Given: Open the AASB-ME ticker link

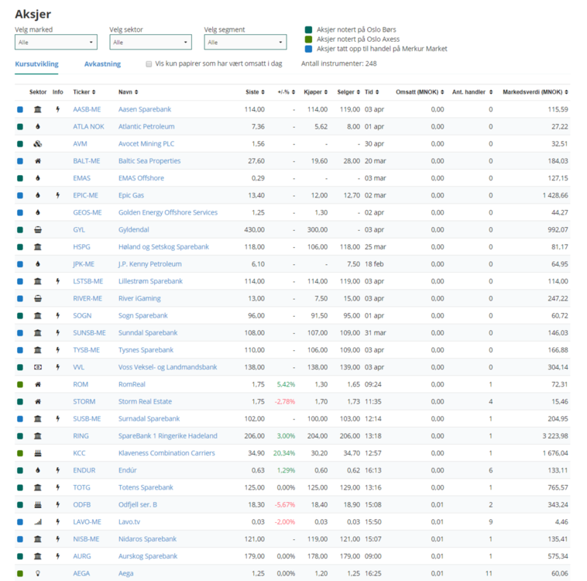Looking at the screenshot, I should pos(87,109).
